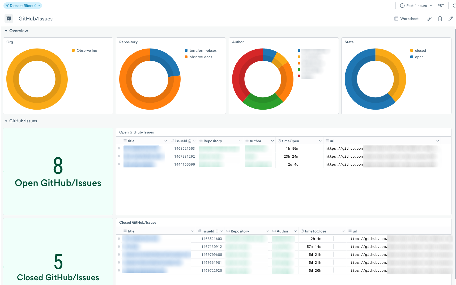Open github URL for issue 1467231292
The image size is (456, 285).
(344, 157)
